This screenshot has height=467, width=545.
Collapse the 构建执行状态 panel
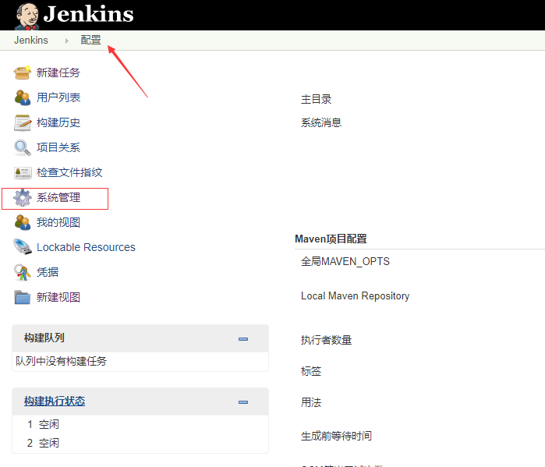click(x=243, y=402)
